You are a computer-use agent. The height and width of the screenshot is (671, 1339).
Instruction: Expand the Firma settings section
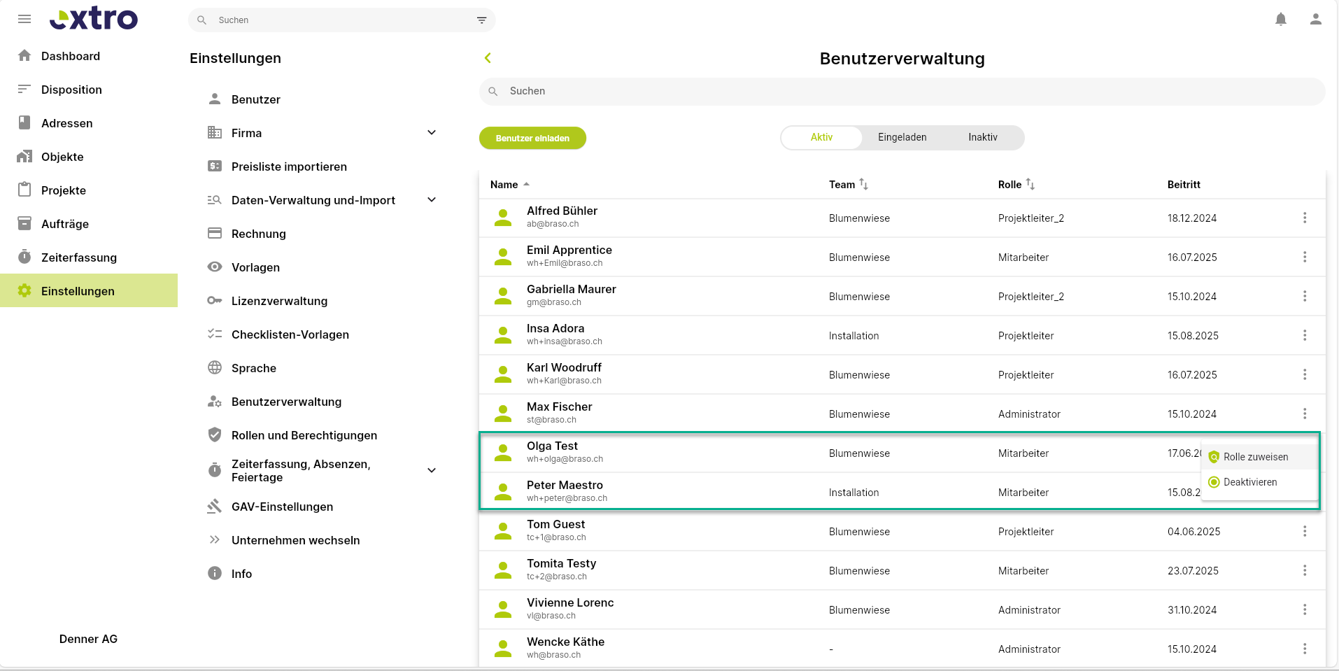pos(432,132)
